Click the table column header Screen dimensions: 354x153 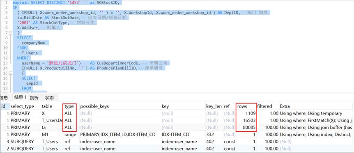point(47,106)
